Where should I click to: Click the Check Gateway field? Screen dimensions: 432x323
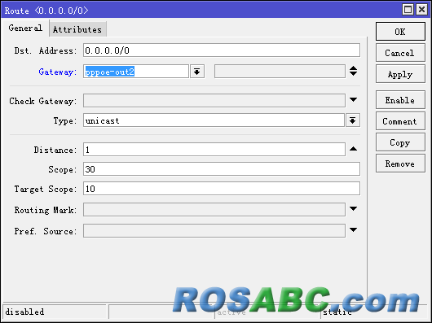pos(214,101)
